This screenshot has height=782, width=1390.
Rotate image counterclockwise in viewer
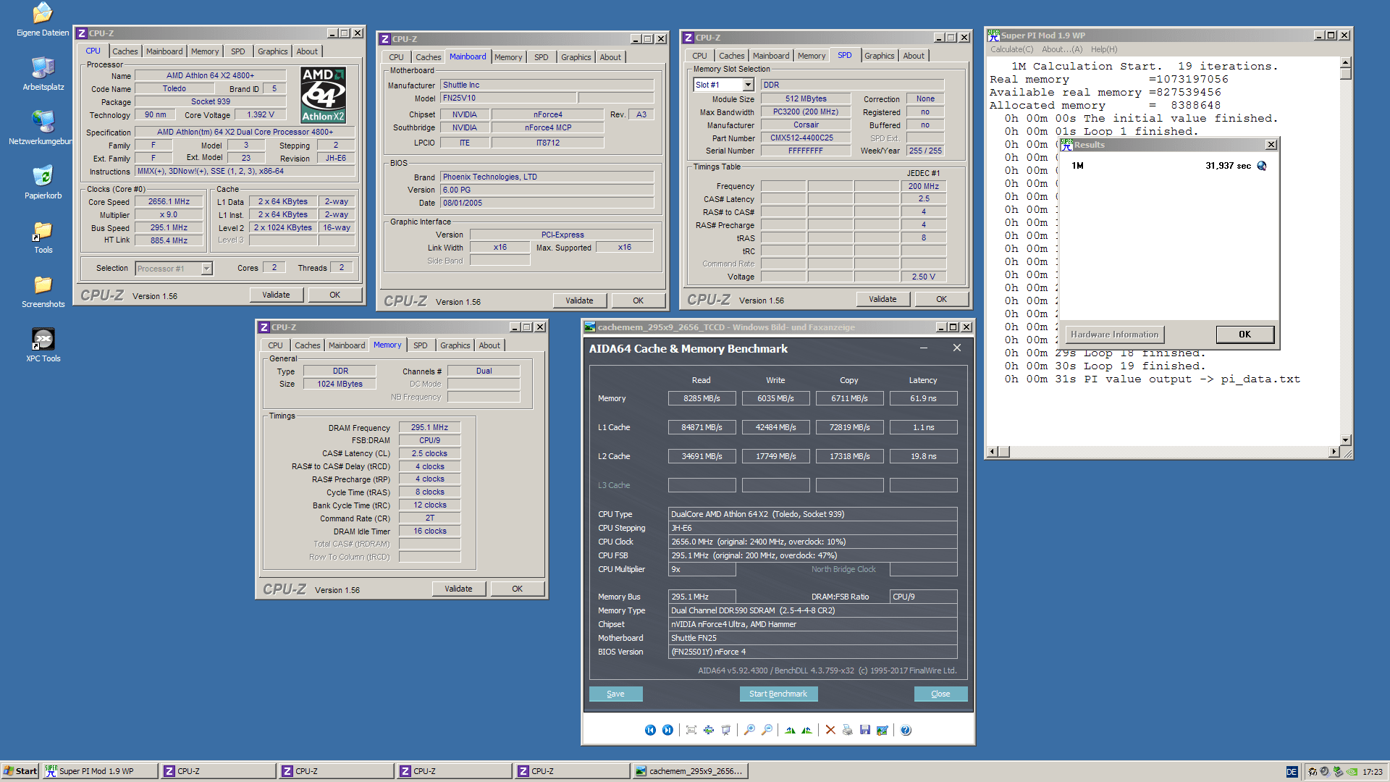point(806,730)
